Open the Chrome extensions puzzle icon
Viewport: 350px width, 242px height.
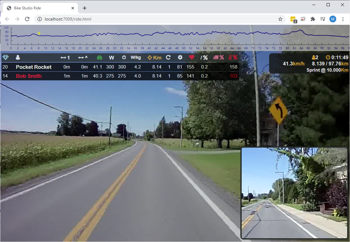tap(313, 19)
